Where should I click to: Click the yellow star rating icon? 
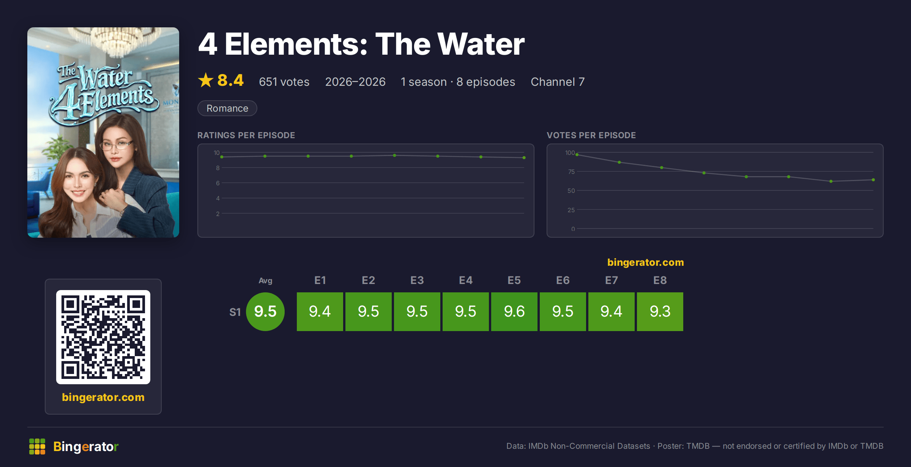coord(206,80)
